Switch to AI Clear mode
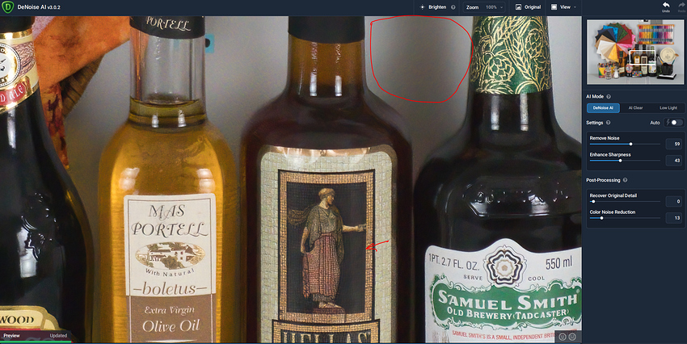This screenshot has width=687, height=344. [x=636, y=107]
